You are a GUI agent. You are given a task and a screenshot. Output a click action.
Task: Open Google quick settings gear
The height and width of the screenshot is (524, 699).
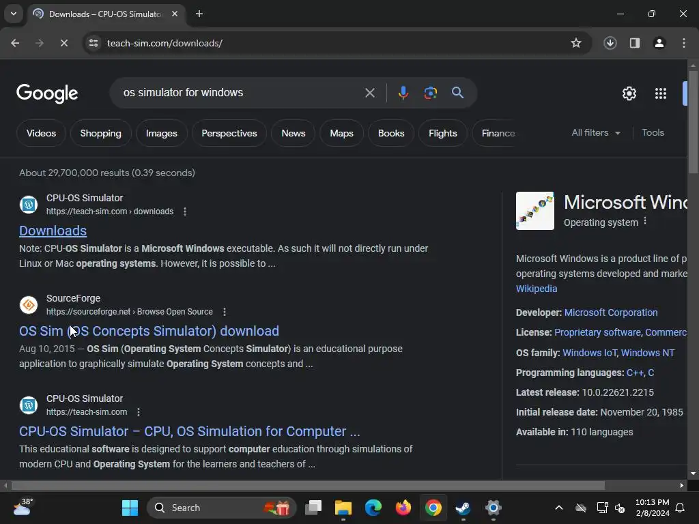click(629, 93)
